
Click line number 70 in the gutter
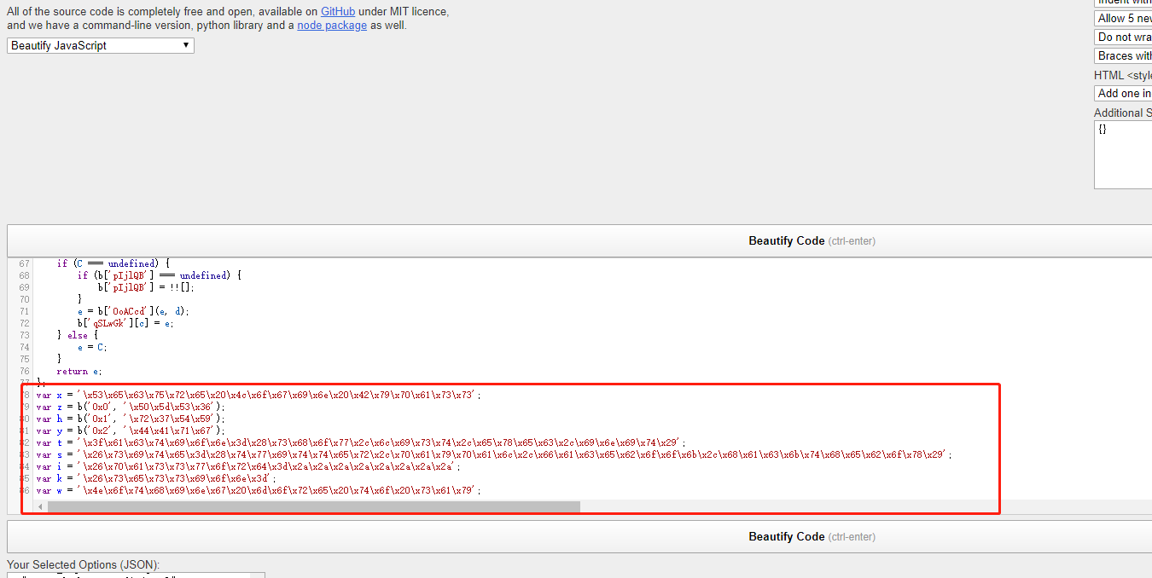(x=24, y=299)
